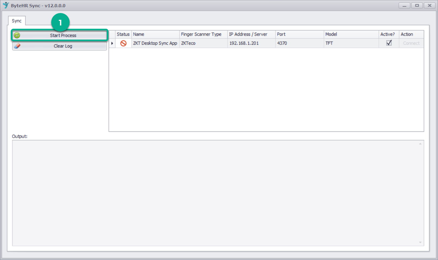Image resolution: width=438 pixels, height=260 pixels.
Task: Click the Finger Scanner Type column header
Action: 203,34
